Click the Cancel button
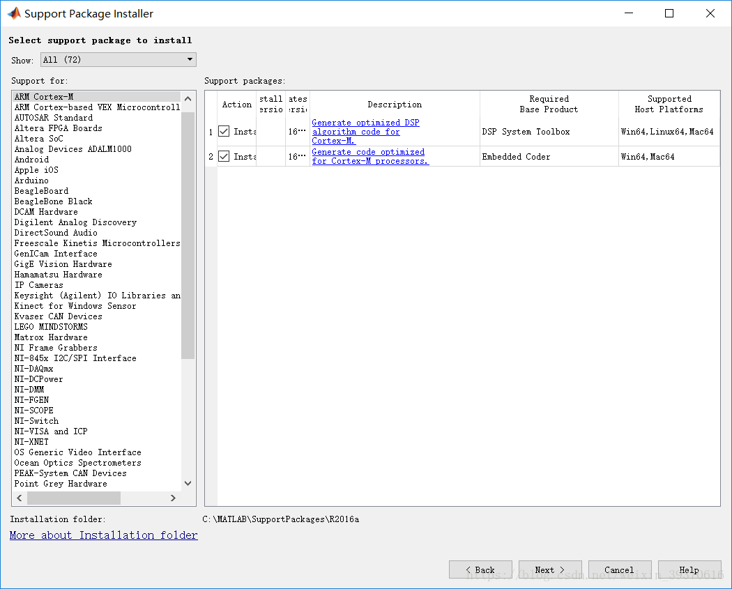Image resolution: width=732 pixels, height=589 pixels. [x=620, y=570]
